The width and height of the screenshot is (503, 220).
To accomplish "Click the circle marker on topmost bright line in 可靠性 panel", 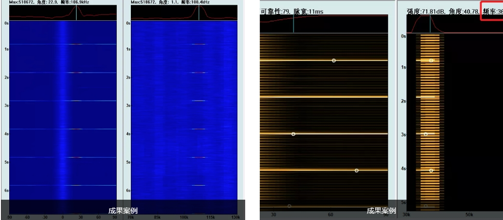I will [x=334, y=60].
